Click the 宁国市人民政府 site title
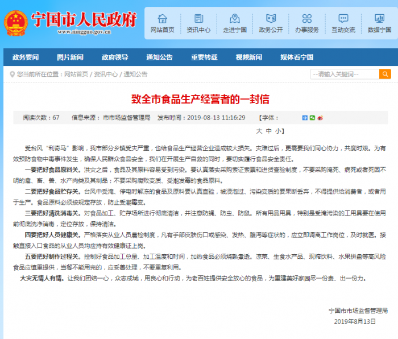Screen dimensions: 398x339 pos(84,19)
